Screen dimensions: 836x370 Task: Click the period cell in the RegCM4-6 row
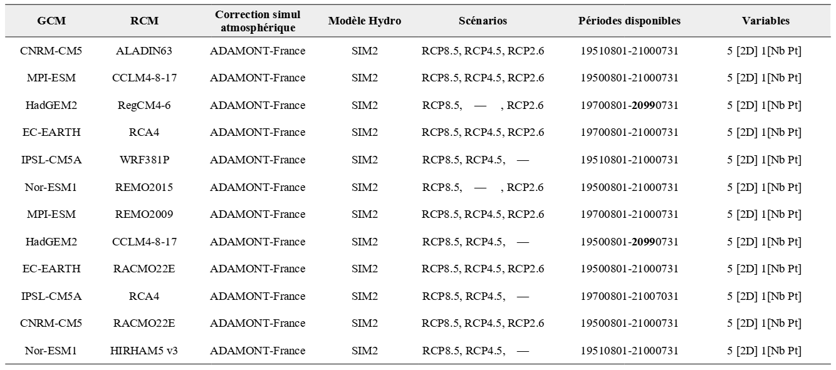coord(629,105)
